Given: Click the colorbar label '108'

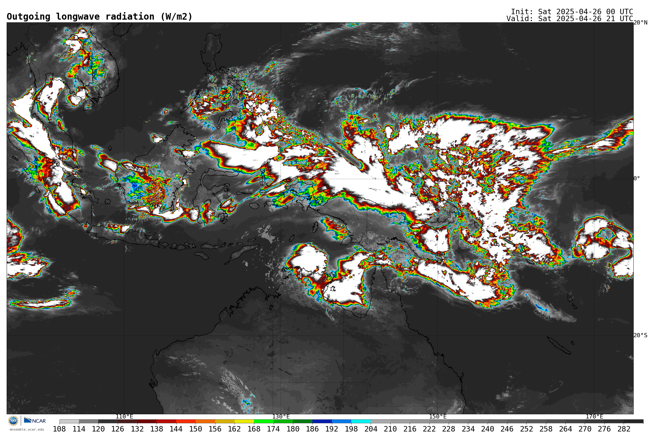Looking at the screenshot, I should click(60, 429).
